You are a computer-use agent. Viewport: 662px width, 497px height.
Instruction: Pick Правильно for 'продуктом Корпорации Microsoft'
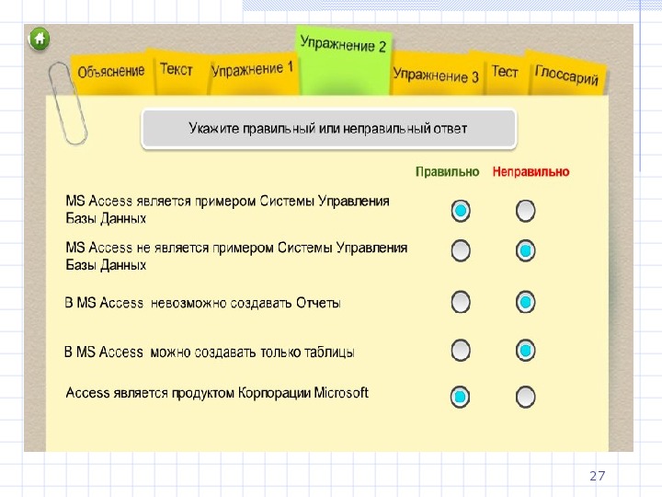point(460,397)
